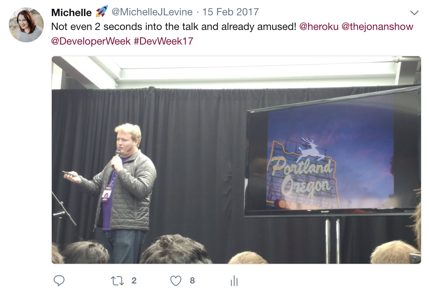Go to the @DeveloperWeek mention
Screen dimensions: 429x293
coord(91,41)
